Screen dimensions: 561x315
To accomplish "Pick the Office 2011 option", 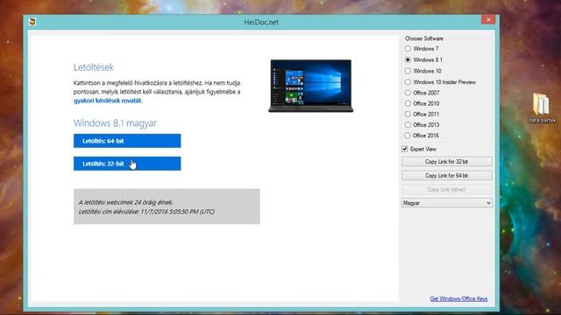I will pos(408,114).
